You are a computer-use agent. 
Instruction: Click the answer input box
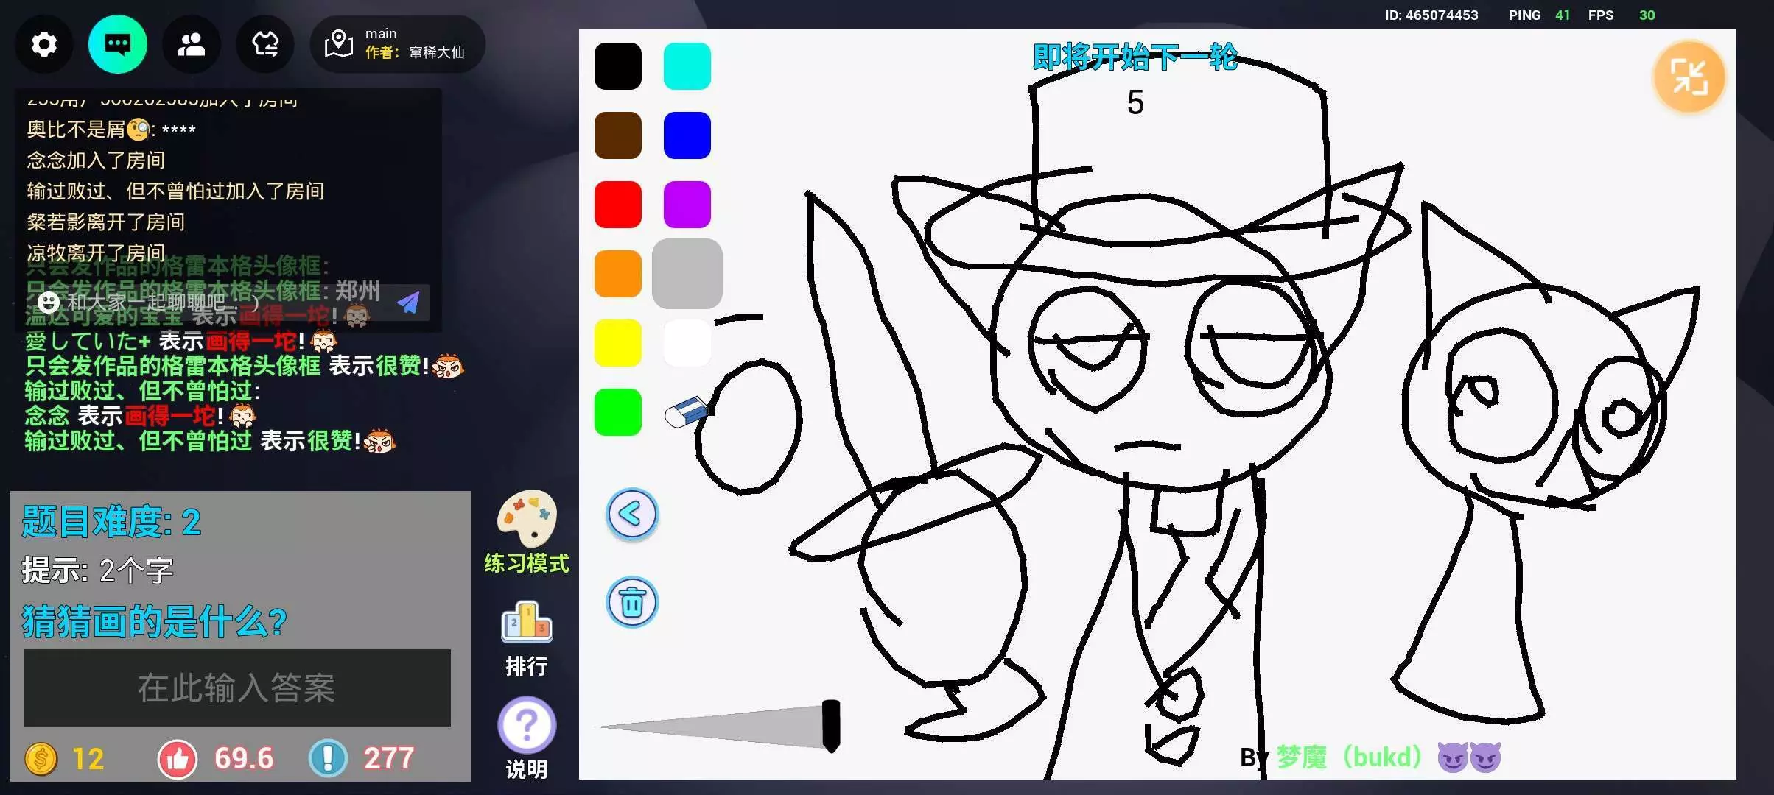pyautogui.click(x=236, y=688)
